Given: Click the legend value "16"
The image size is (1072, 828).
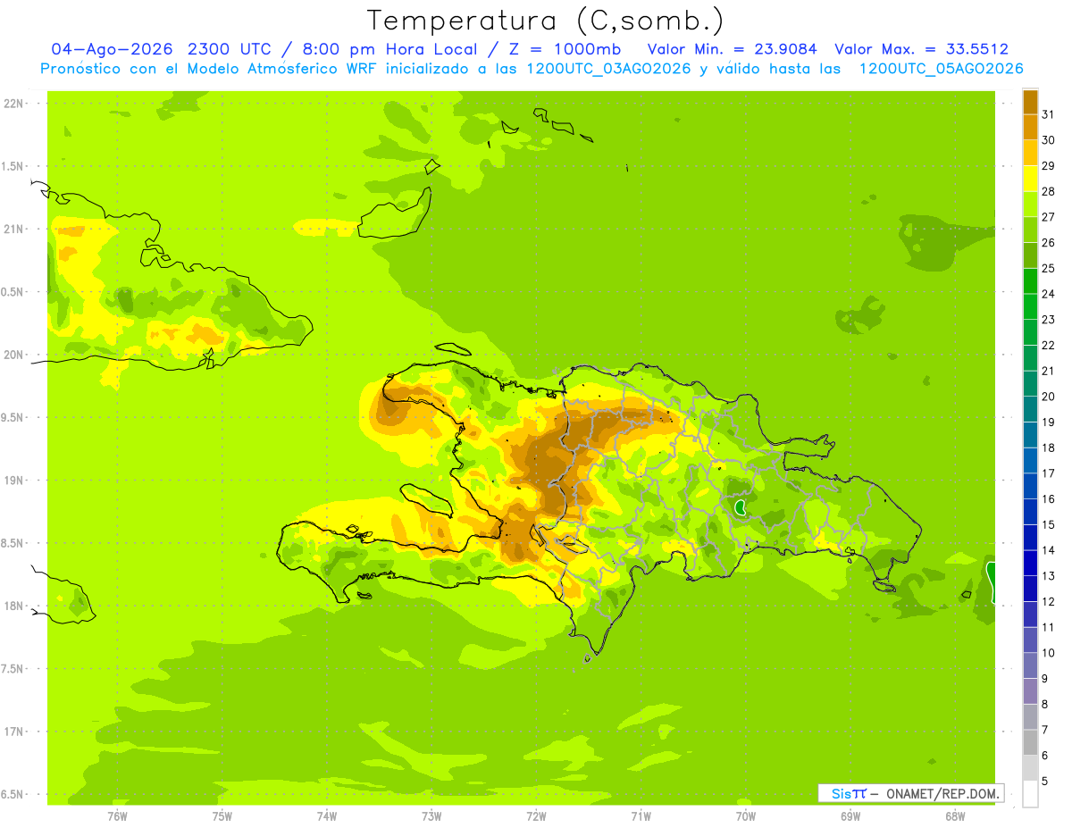Looking at the screenshot, I should point(1049,499).
